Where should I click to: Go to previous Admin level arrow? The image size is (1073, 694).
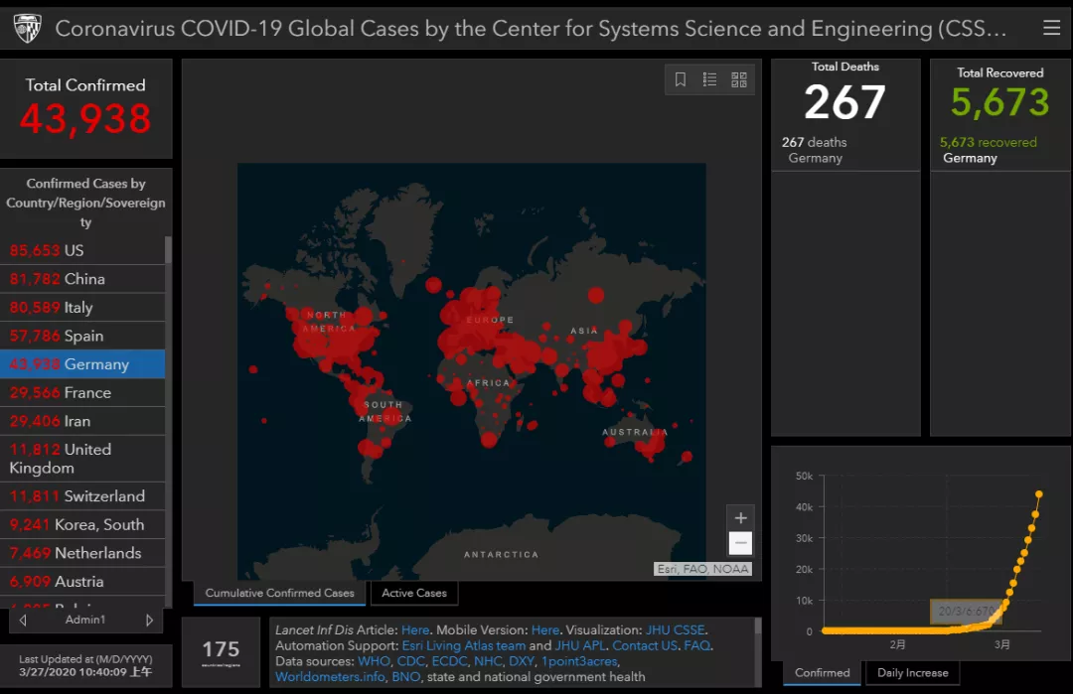(23, 620)
